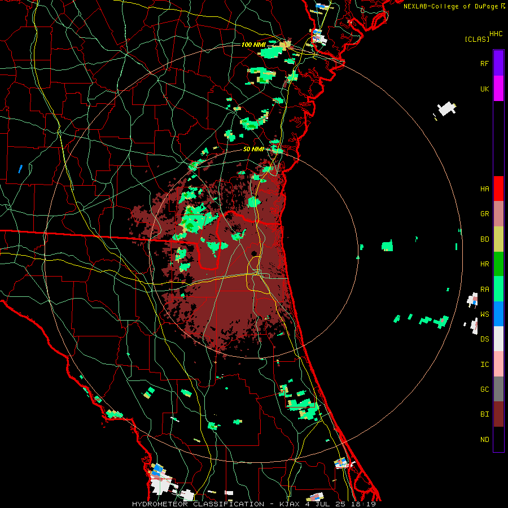Viewport: 508px width, 508px height.
Task: Select the brown BI legend swatch
Action: [x=498, y=414]
